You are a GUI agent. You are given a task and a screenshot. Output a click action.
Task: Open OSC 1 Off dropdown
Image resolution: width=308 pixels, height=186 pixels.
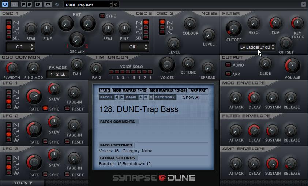click(20, 47)
